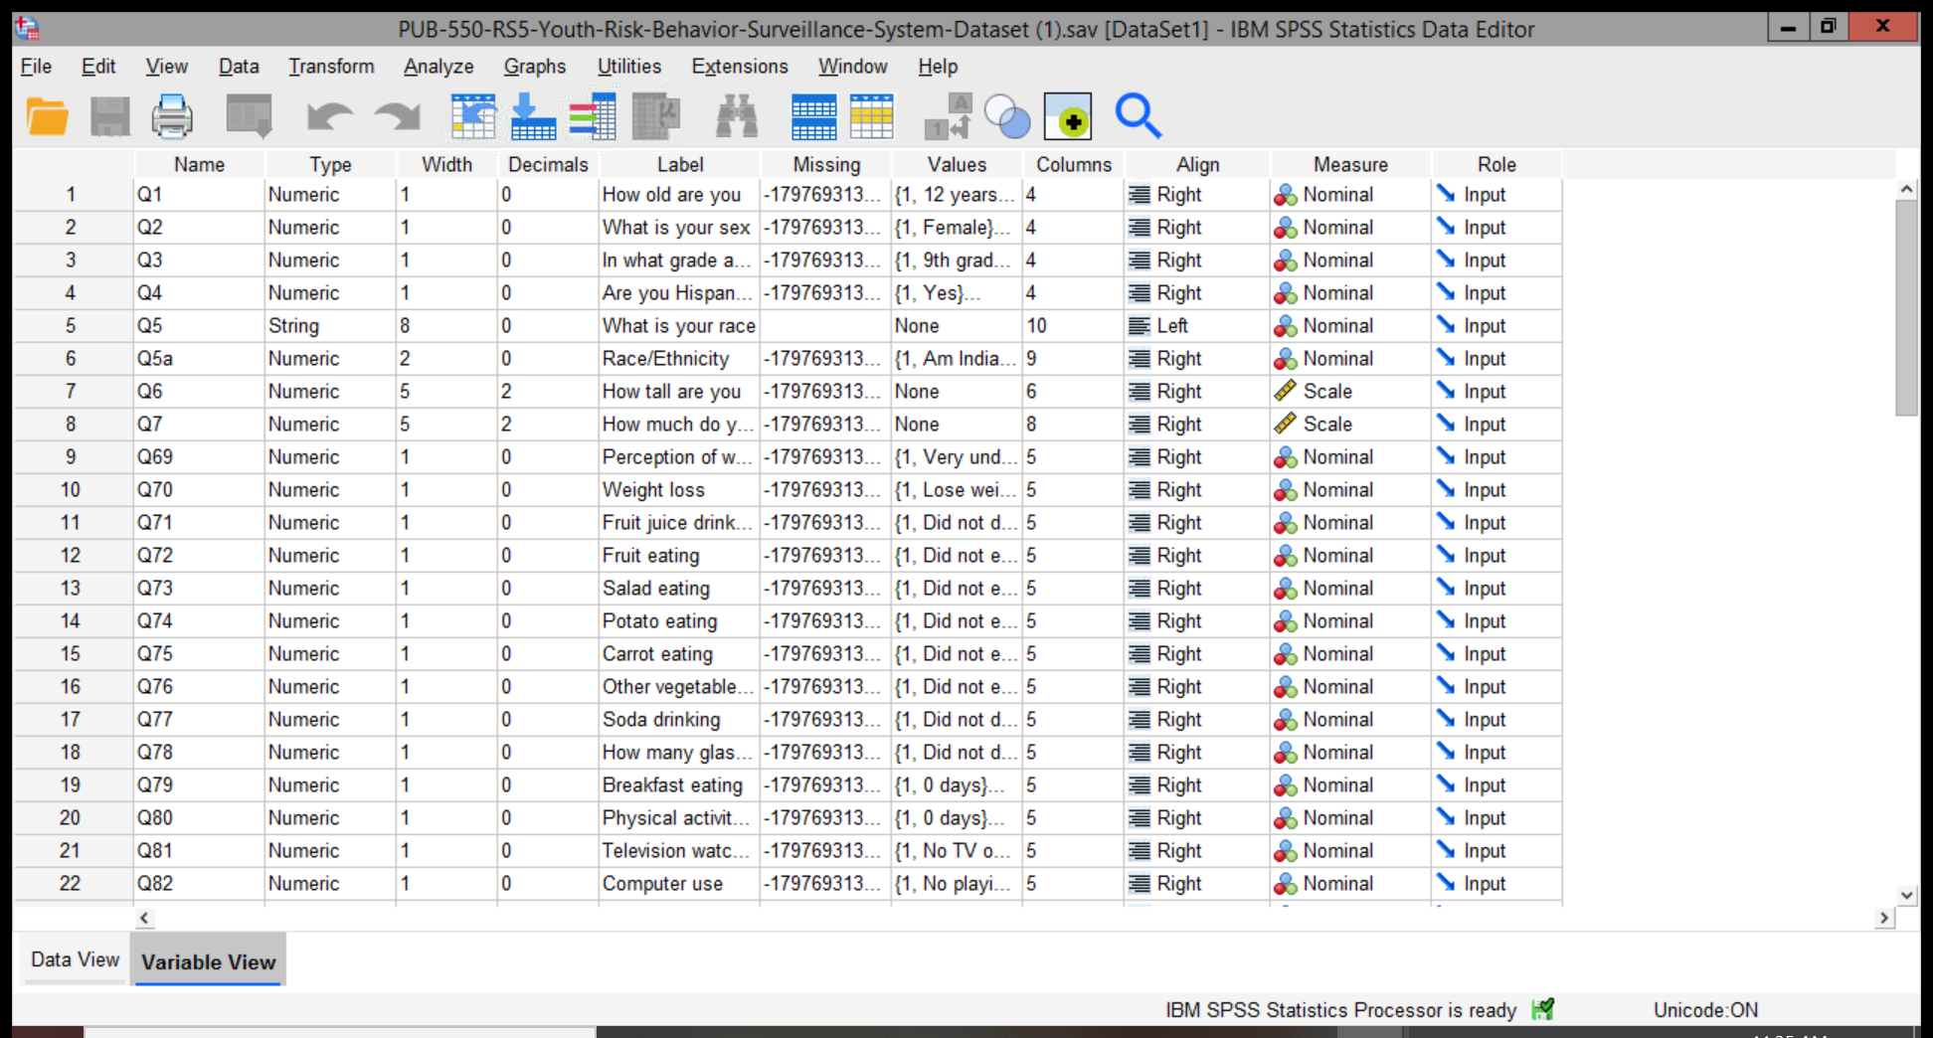
Task: Open the Align dropdown for the Q5 row
Action: point(1193,325)
